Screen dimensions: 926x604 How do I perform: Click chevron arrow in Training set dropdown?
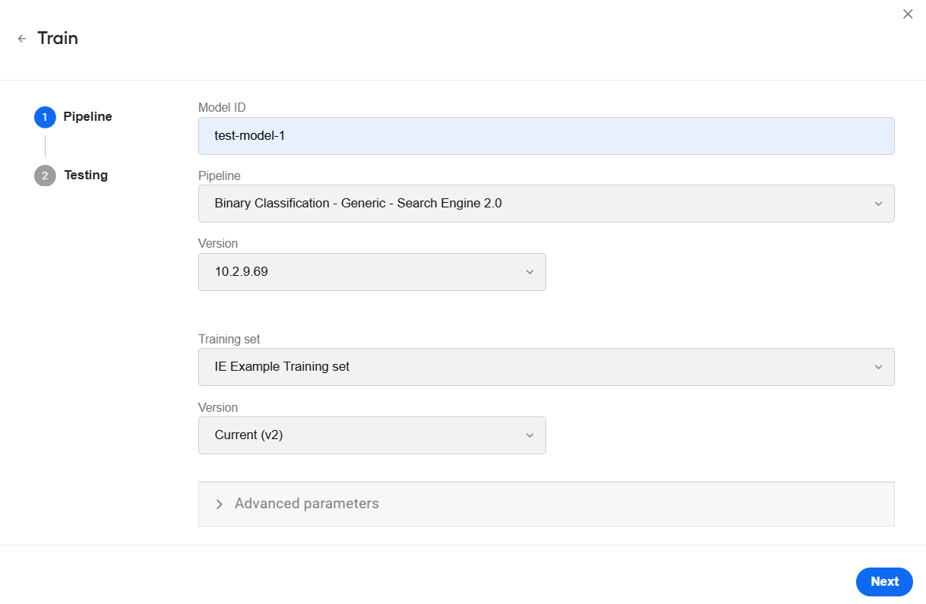coord(878,367)
